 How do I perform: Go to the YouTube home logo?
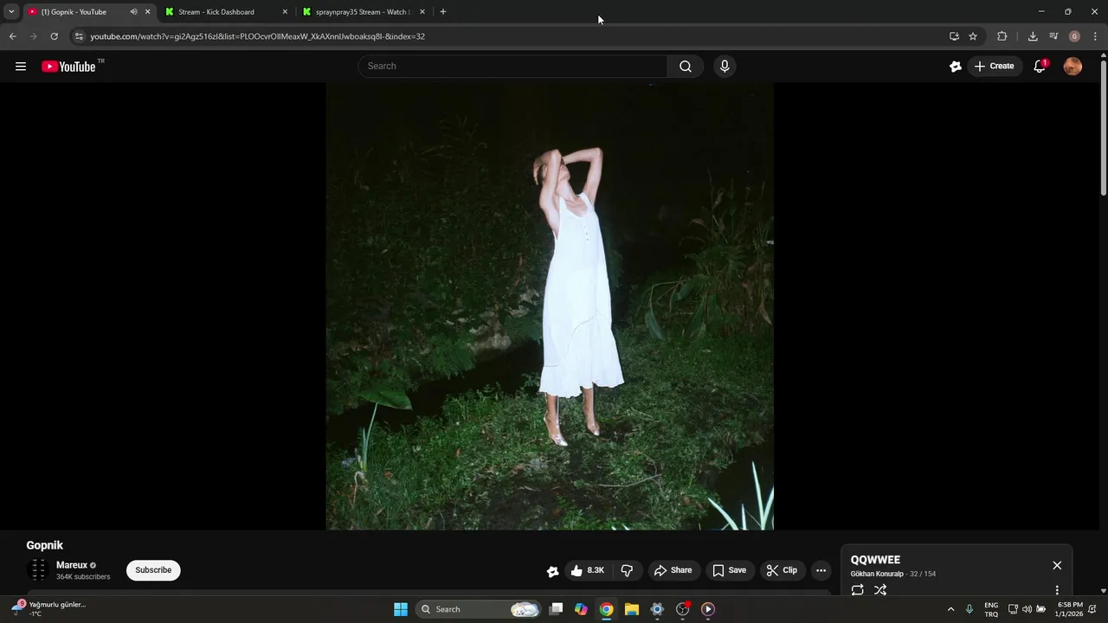(x=68, y=67)
